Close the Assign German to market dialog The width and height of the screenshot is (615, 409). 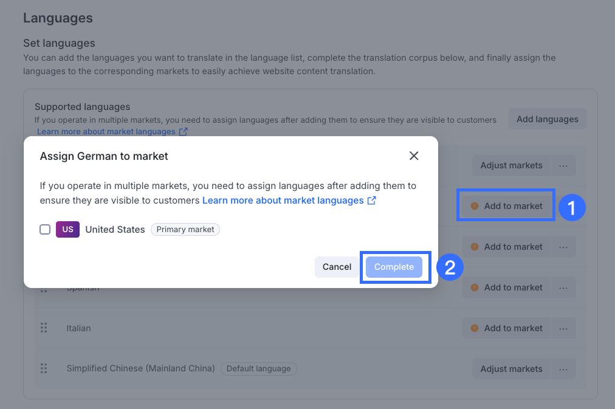click(414, 156)
